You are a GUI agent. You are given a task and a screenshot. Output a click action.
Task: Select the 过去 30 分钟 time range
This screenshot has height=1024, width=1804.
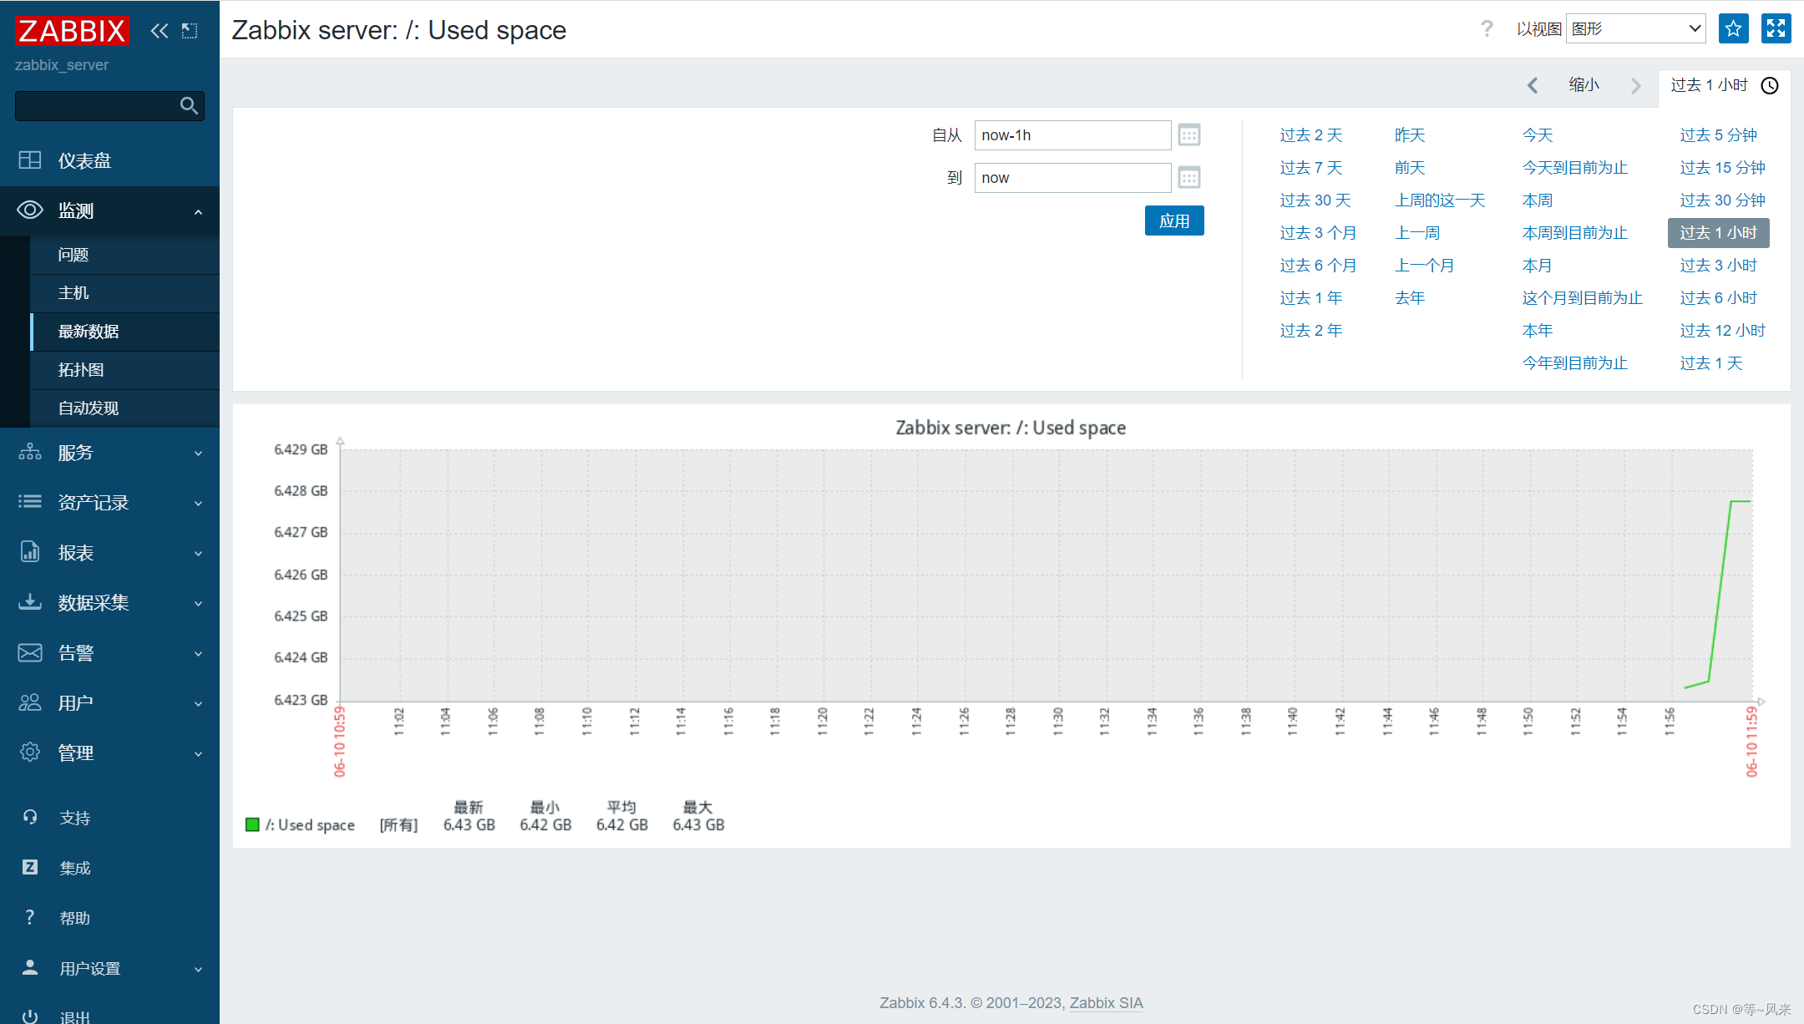[1720, 200]
